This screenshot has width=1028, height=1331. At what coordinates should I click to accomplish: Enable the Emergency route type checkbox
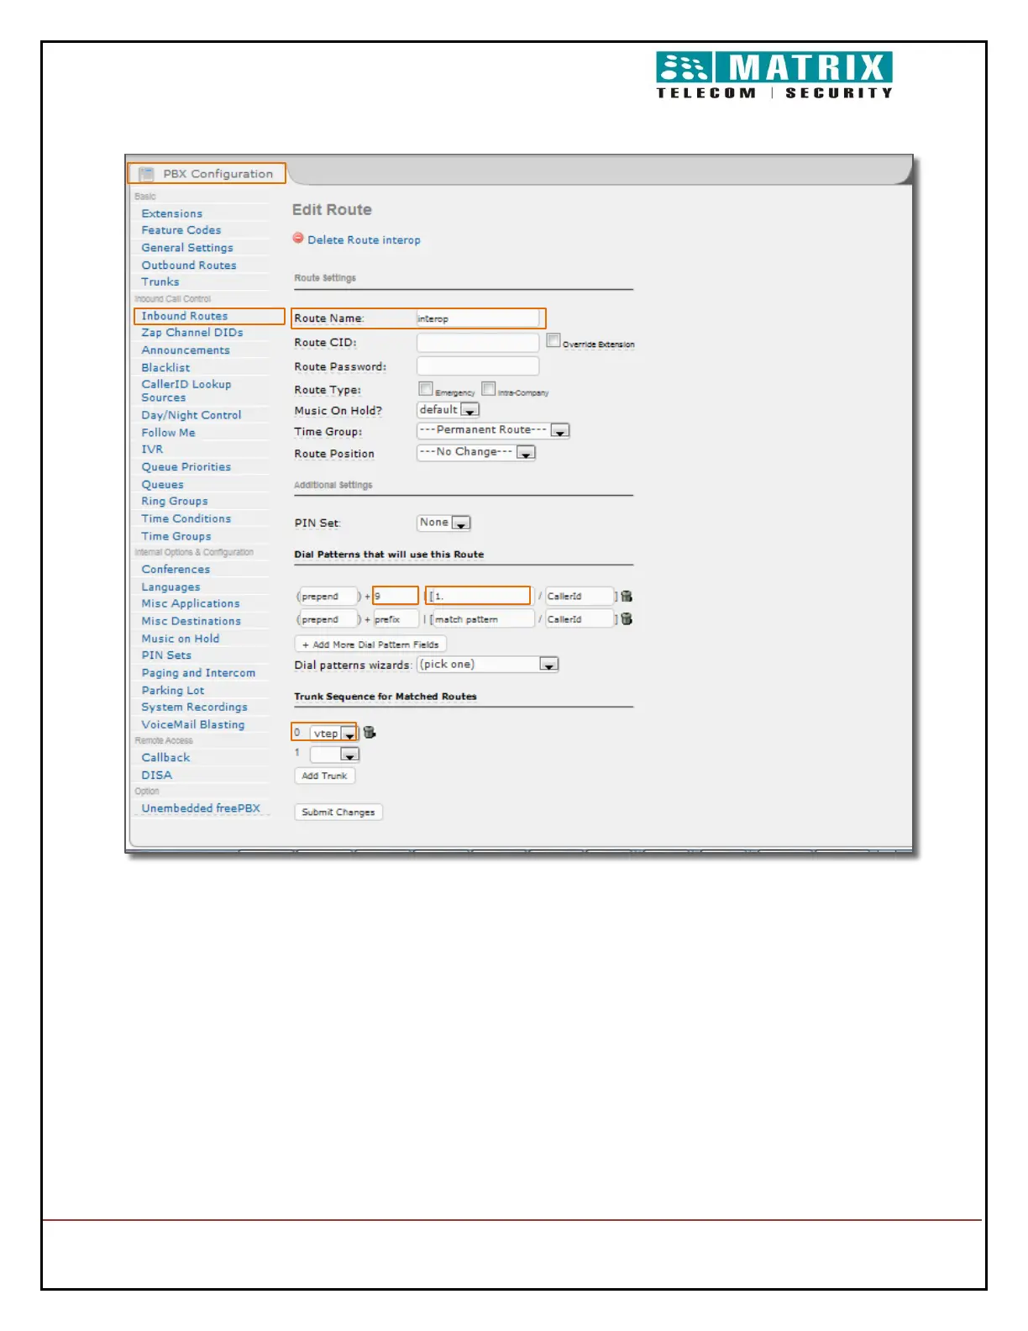pos(426,389)
